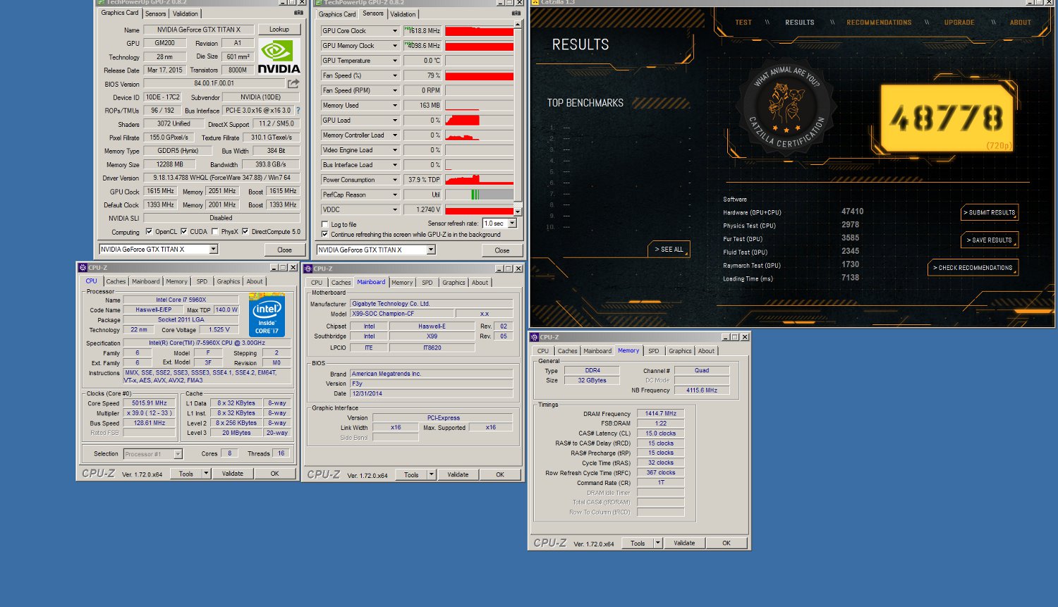Enable the Log to file checkbox
This screenshot has height=607, width=1058.
click(x=325, y=224)
